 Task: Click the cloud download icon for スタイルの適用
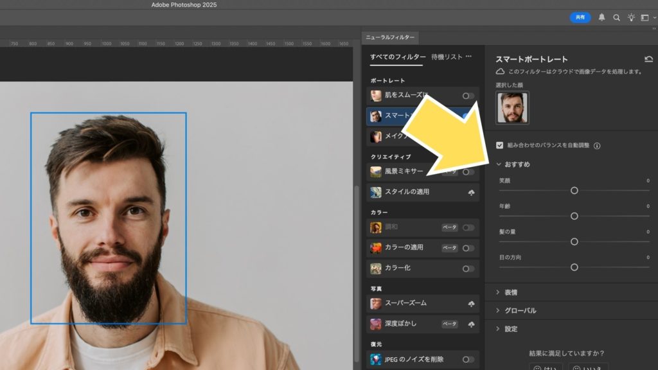471,192
